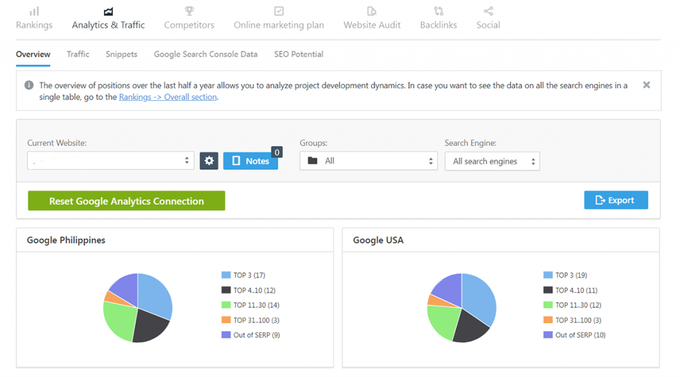Click the info circle icon in banner

[29, 85]
